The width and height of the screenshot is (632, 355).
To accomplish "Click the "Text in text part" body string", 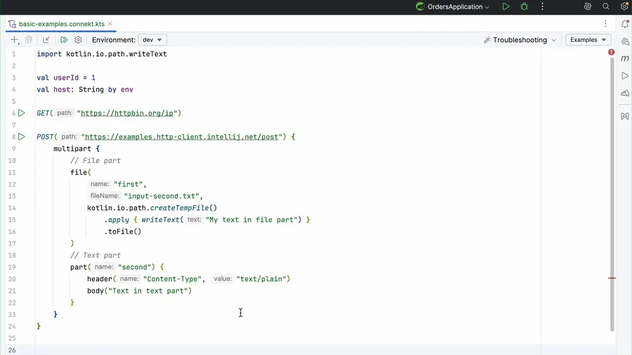I will click(x=148, y=291).
